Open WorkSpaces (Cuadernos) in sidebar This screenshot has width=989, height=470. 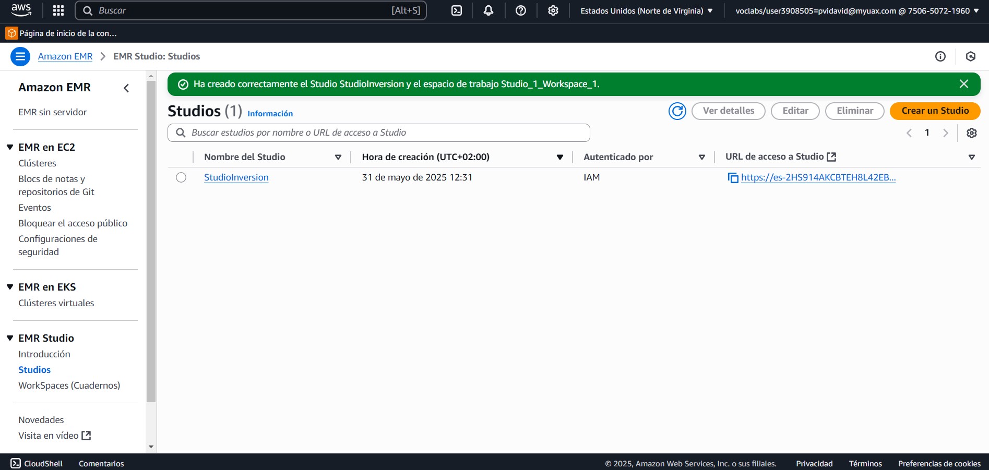tap(69, 385)
